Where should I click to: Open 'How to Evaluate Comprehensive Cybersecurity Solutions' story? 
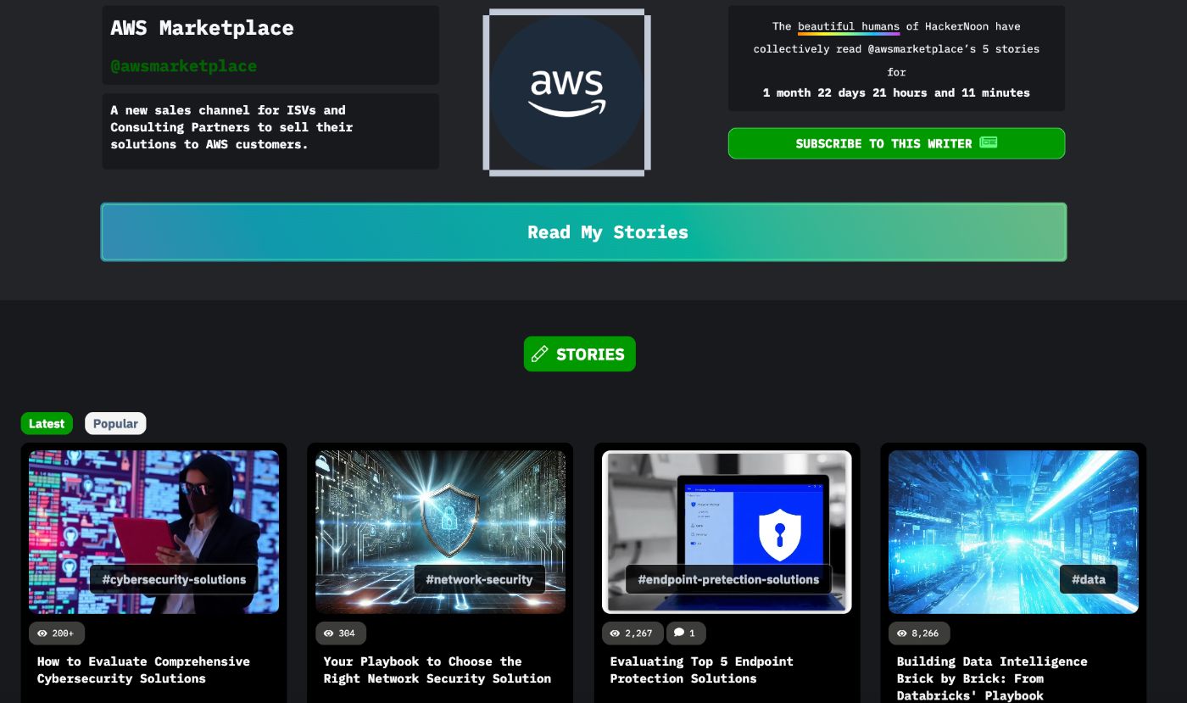[x=143, y=670]
